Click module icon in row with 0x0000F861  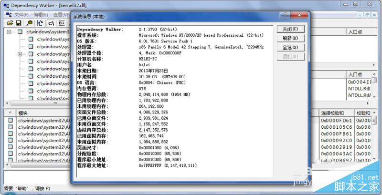10,133
